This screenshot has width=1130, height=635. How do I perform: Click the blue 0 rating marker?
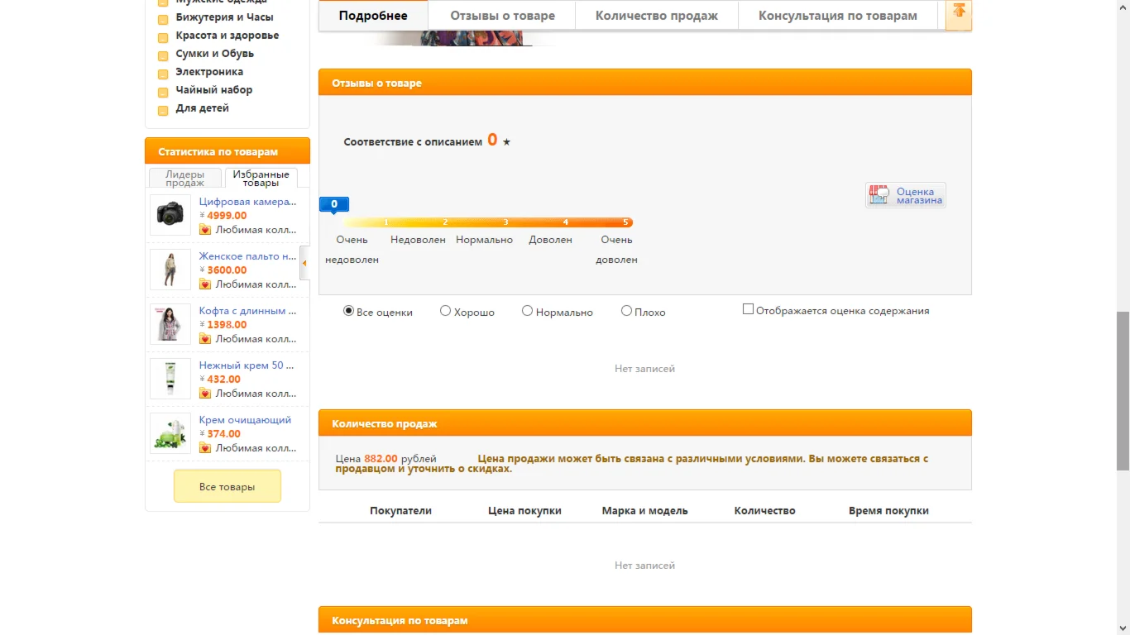click(334, 204)
